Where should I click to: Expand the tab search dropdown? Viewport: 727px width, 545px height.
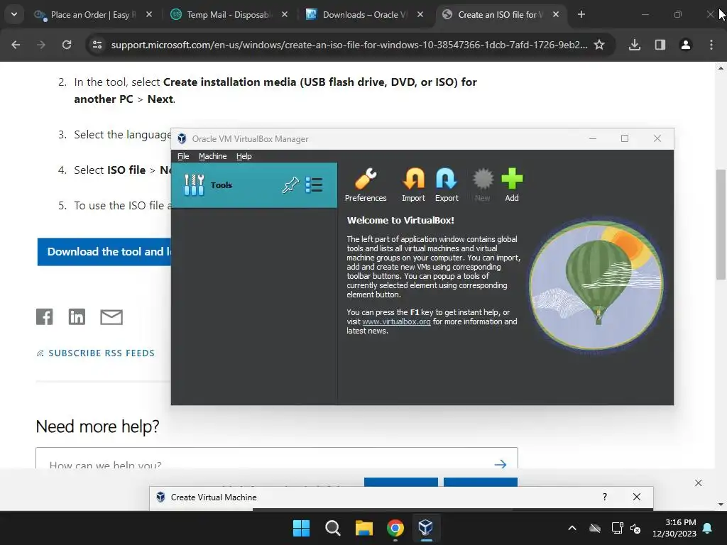[14, 15]
